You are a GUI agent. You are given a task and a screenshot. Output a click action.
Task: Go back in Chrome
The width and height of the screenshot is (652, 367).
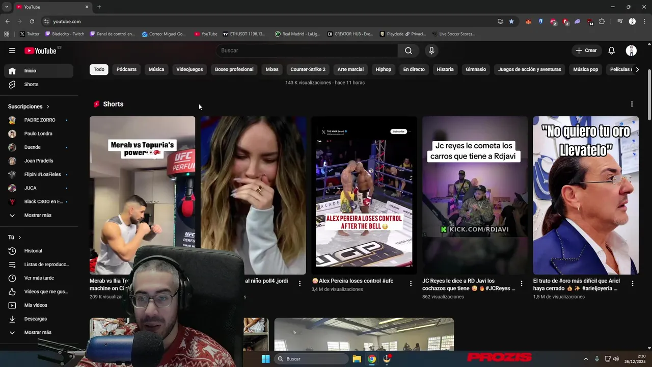[x=7, y=21]
